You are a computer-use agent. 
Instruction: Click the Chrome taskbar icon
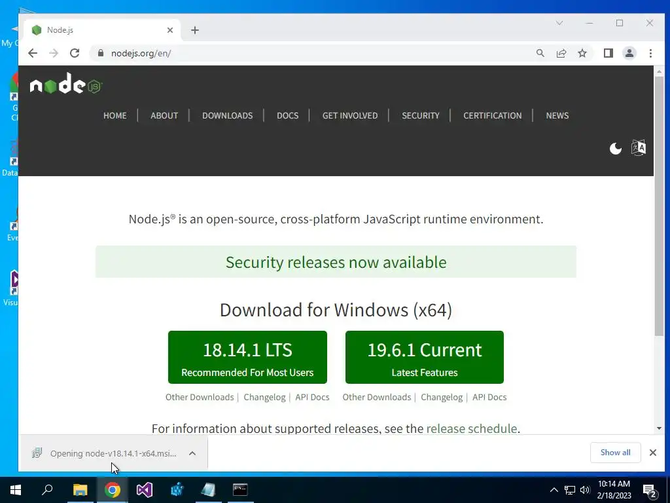113,490
